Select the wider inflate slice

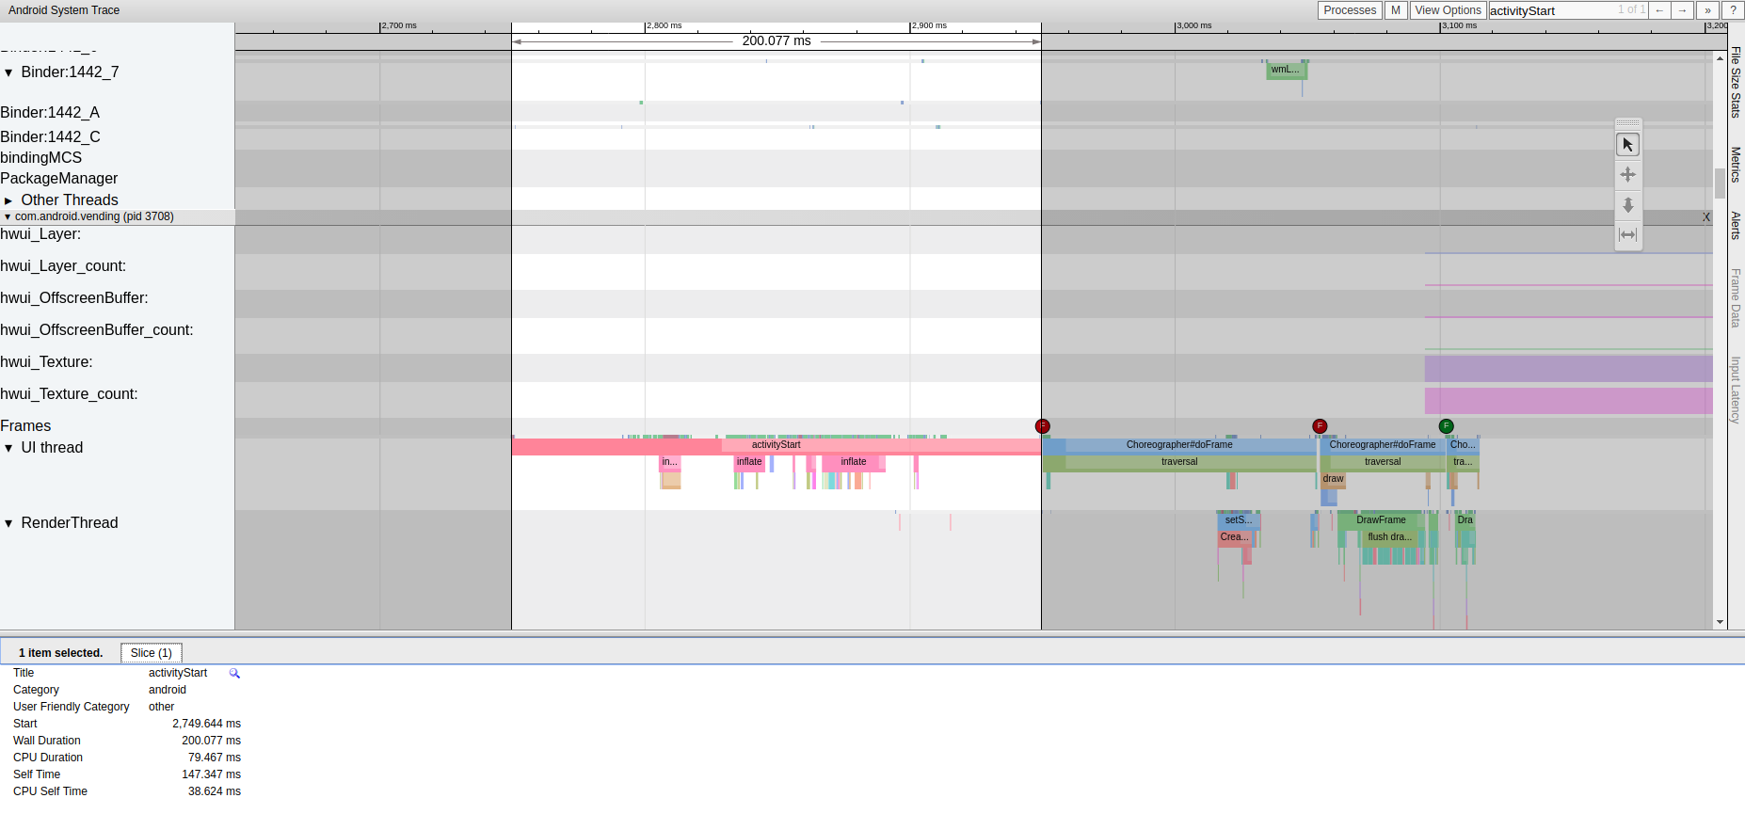pos(854,462)
